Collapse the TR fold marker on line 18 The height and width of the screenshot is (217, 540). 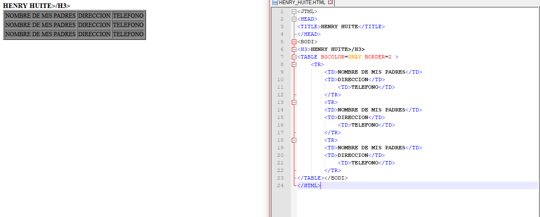click(294, 140)
